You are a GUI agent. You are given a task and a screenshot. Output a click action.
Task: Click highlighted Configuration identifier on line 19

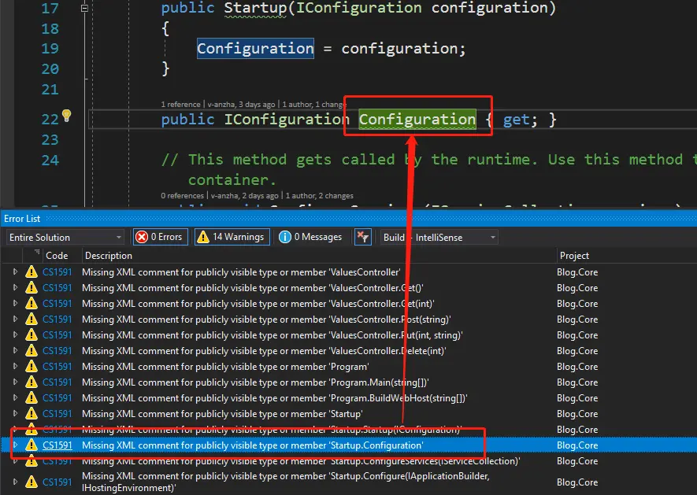[x=255, y=49]
